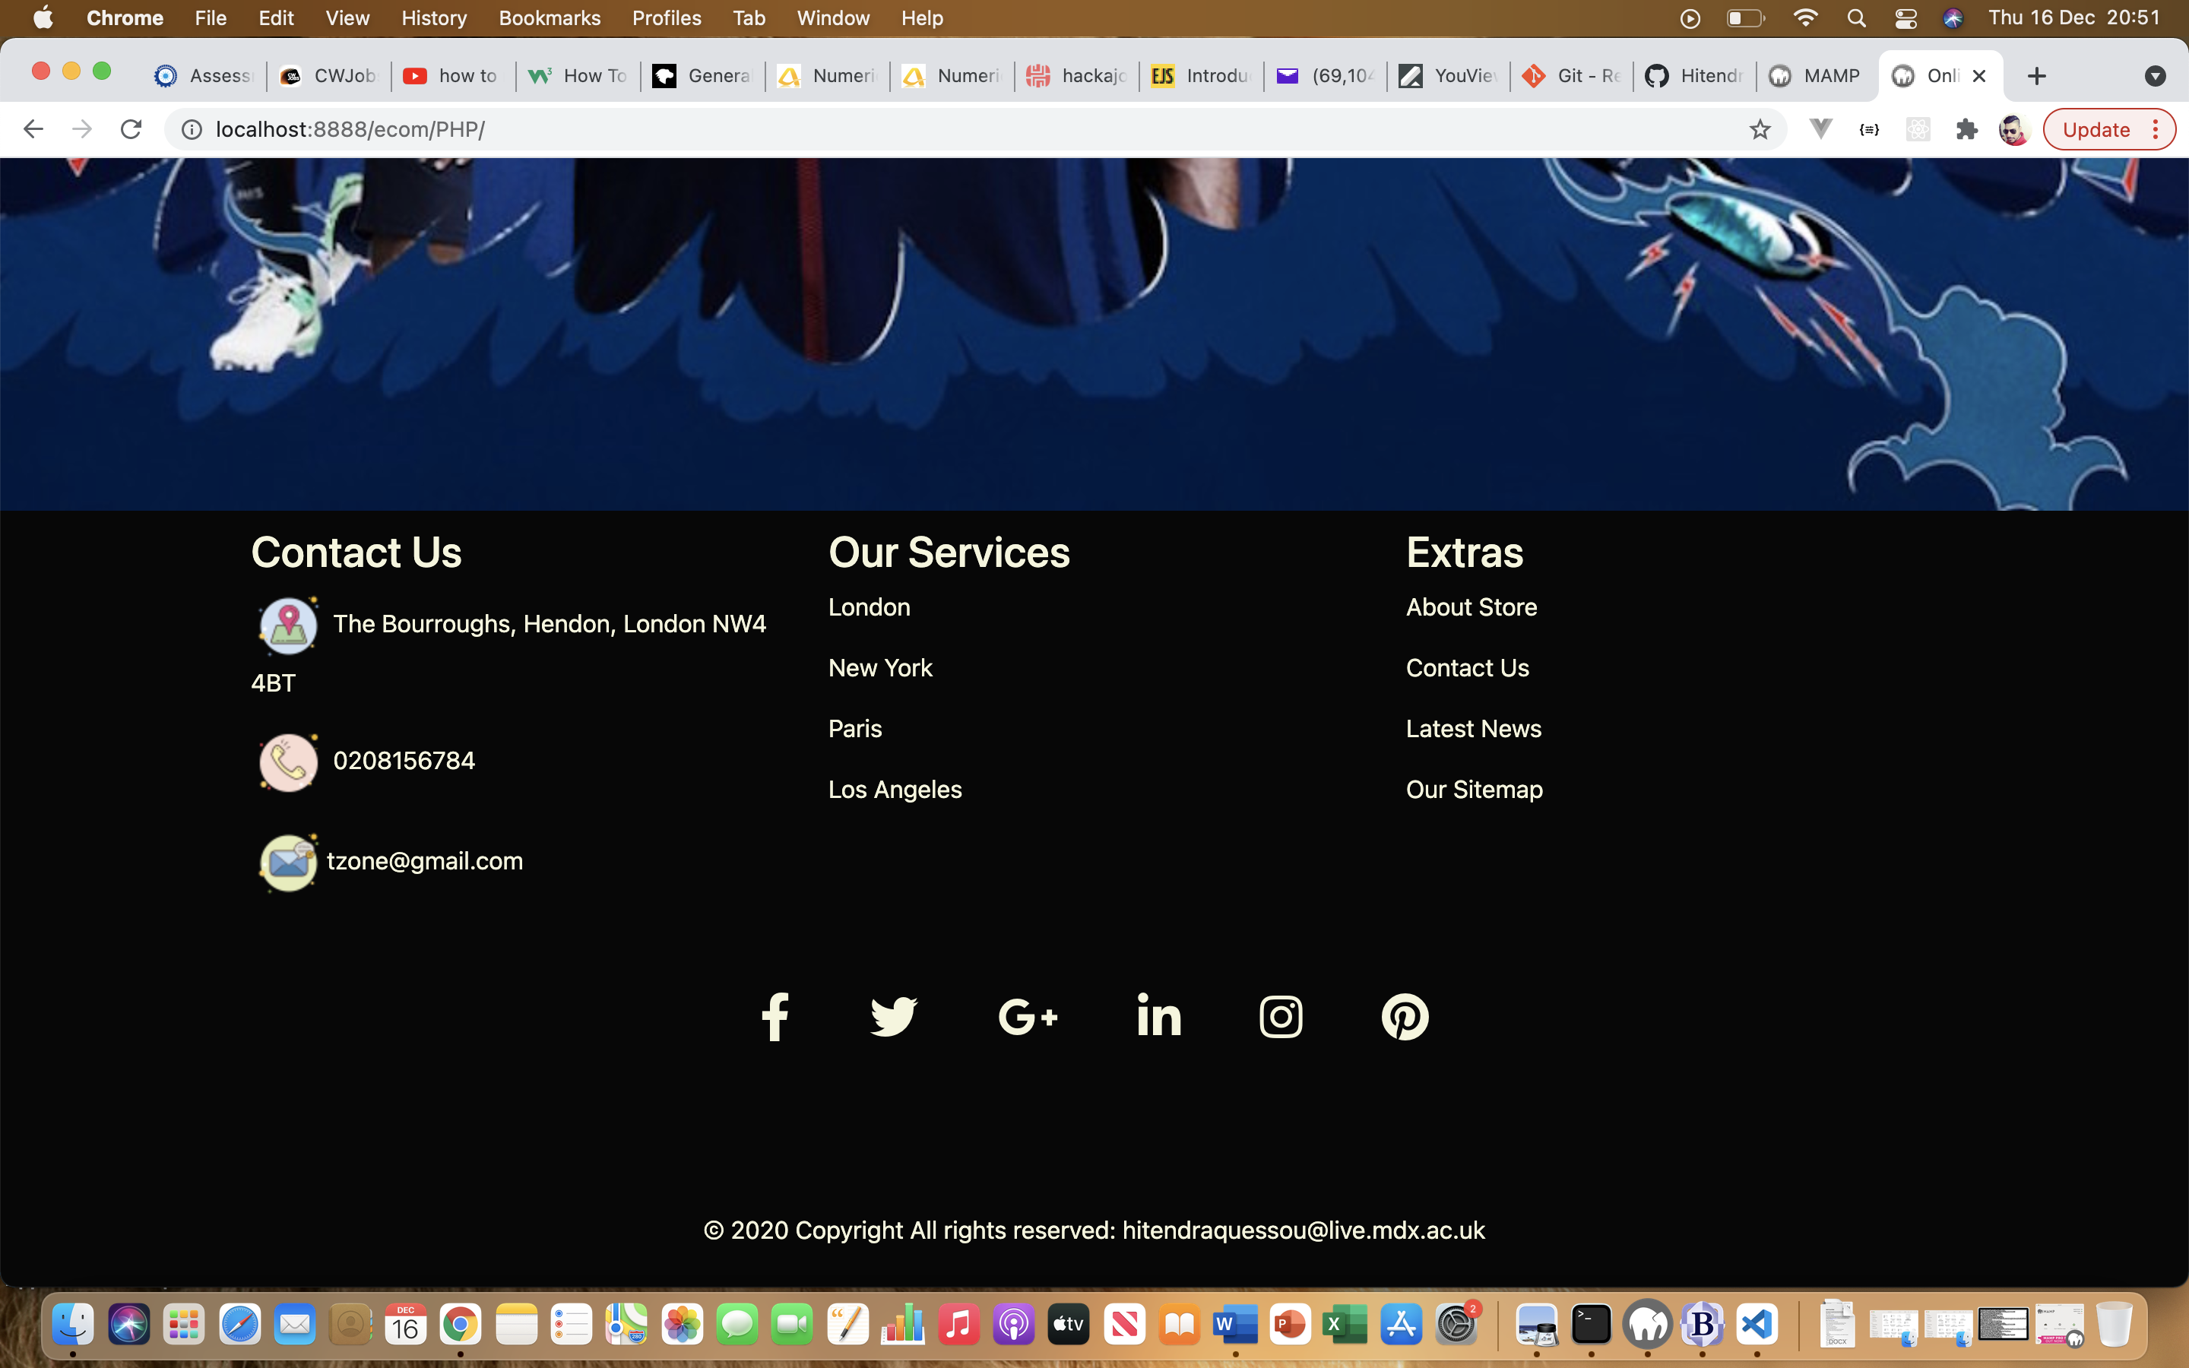The height and width of the screenshot is (1368, 2189).
Task: Click the Instagram icon
Action: click(1281, 1017)
